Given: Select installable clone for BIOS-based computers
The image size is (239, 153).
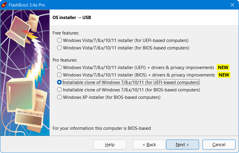Looking at the screenshot, I should click(59, 90).
